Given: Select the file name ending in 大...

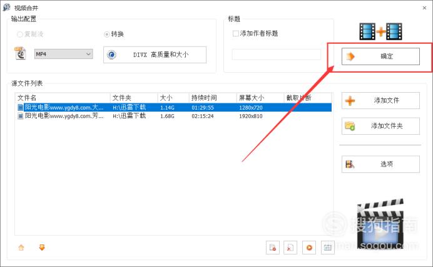Looking at the screenshot, I should tap(64, 107).
